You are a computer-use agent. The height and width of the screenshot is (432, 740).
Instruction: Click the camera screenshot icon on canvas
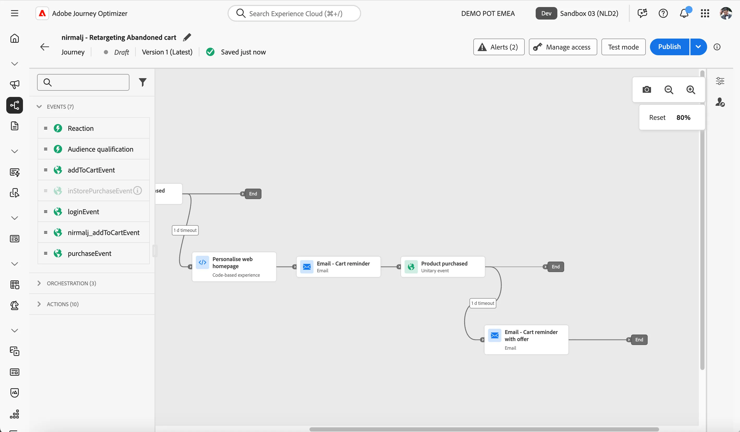pyautogui.click(x=647, y=89)
